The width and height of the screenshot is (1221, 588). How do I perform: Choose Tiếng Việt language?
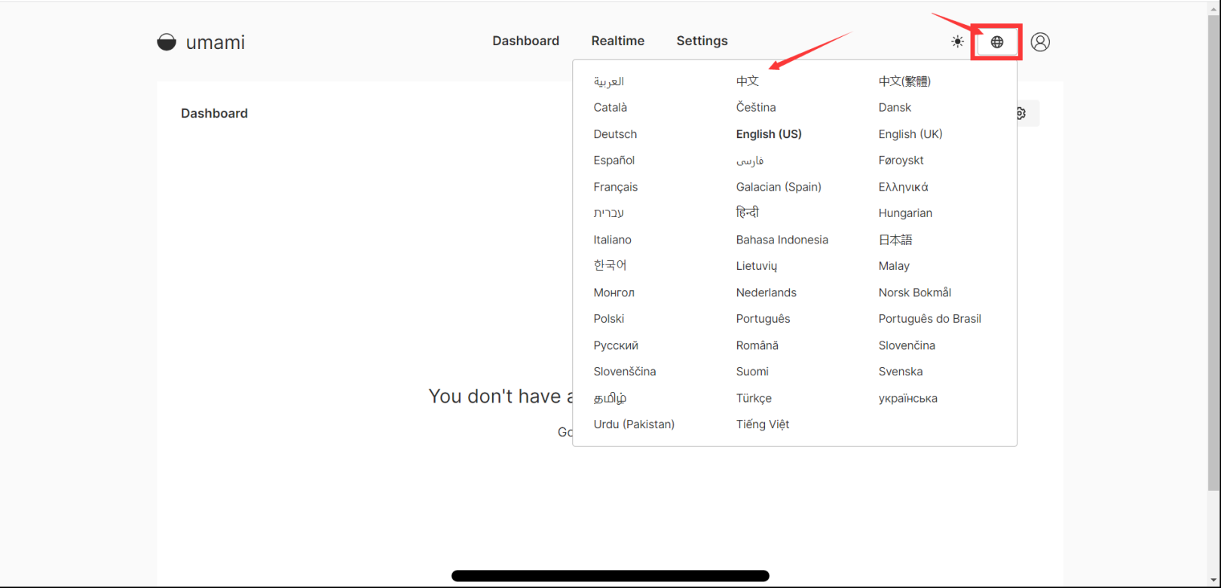[762, 424]
